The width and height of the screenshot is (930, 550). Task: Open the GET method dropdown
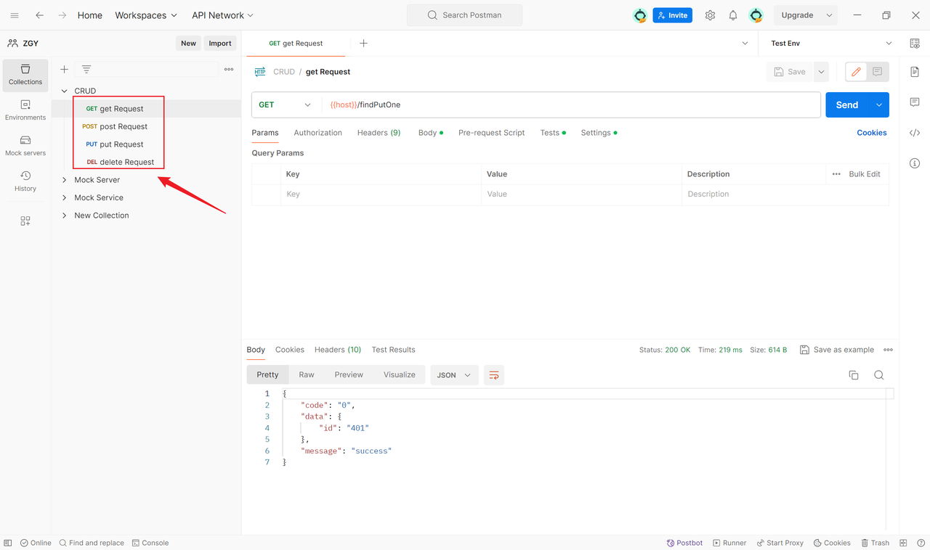pos(286,104)
